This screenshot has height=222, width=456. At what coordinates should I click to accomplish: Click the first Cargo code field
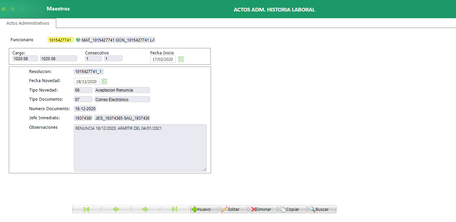pos(25,58)
